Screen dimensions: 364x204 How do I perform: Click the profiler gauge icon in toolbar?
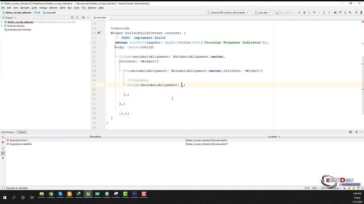pos(315,12)
